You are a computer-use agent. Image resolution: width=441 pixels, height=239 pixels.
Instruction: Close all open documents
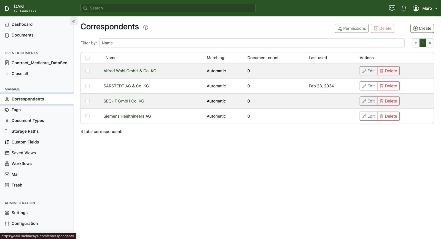(19, 74)
